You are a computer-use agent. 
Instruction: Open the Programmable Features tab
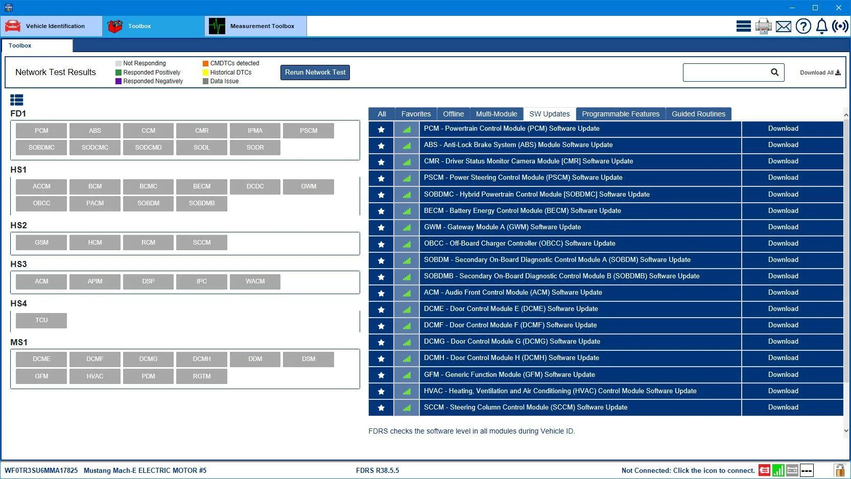click(621, 114)
